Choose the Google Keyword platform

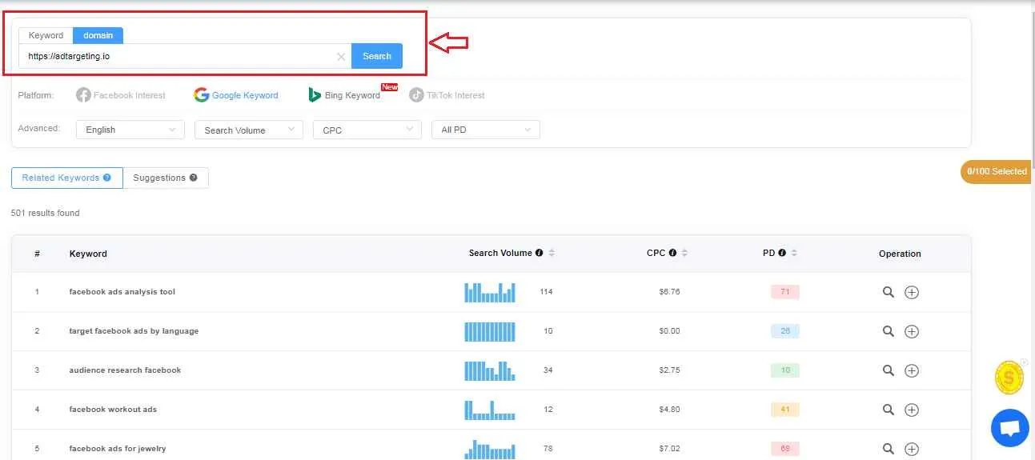pos(236,95)
